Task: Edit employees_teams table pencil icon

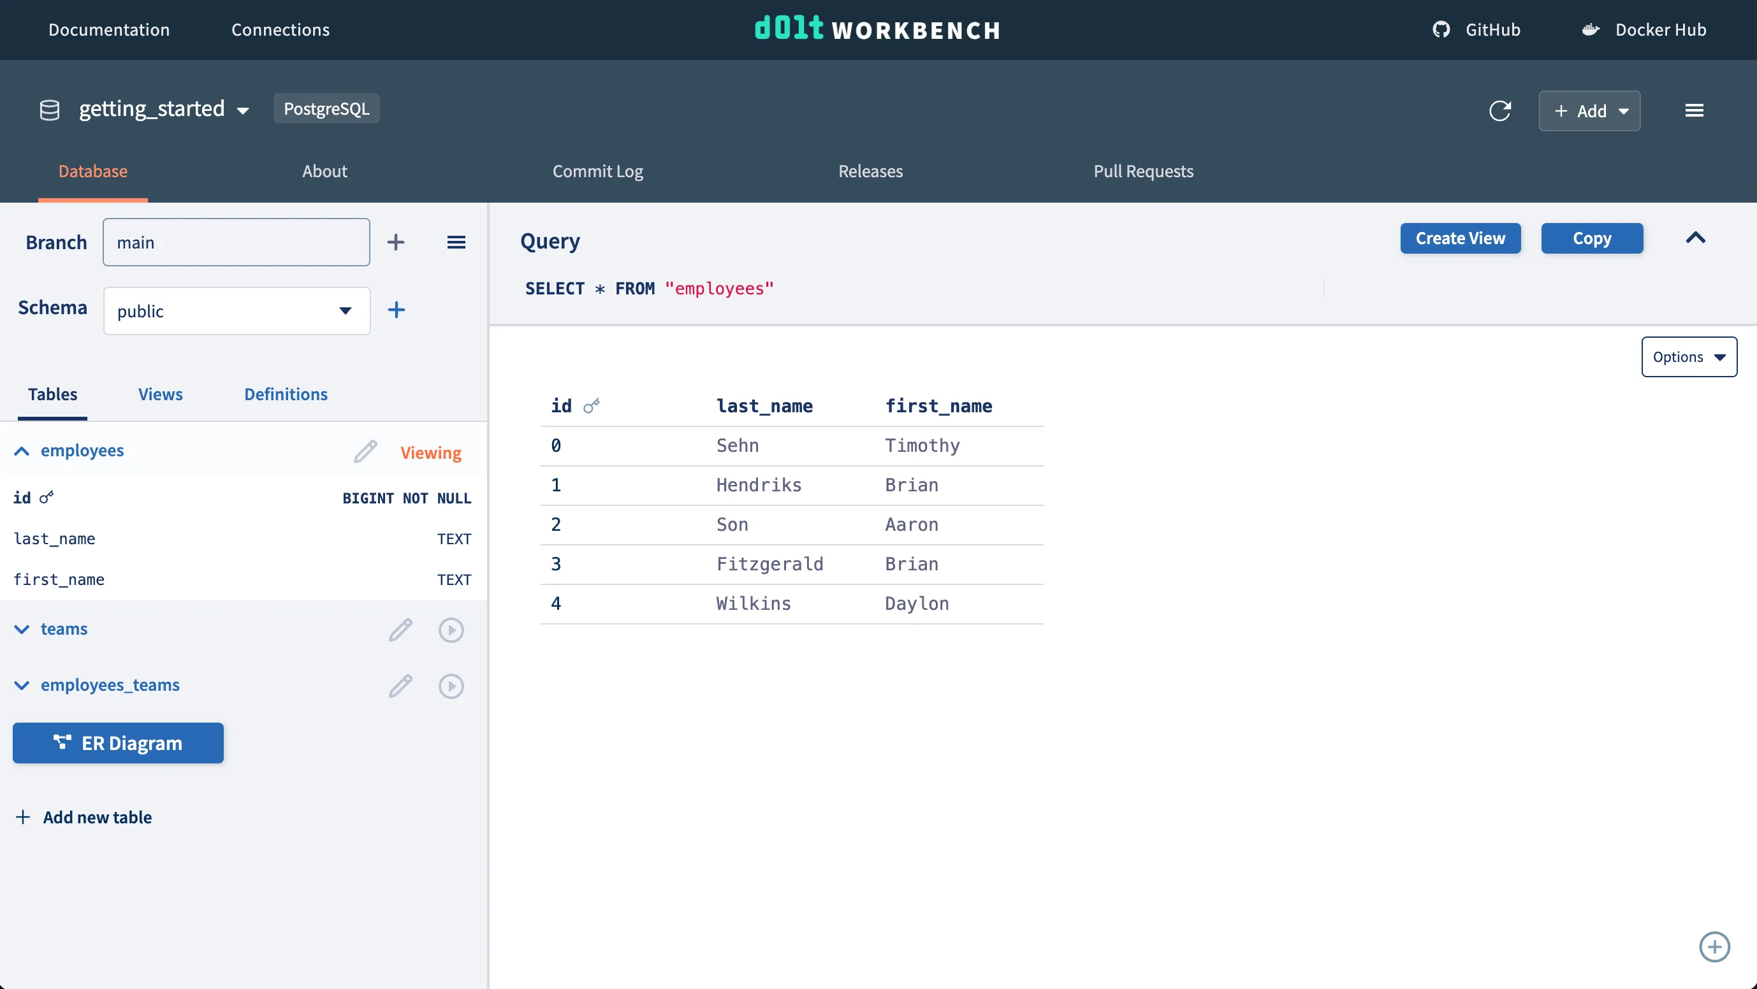Action: coord(400,686)
